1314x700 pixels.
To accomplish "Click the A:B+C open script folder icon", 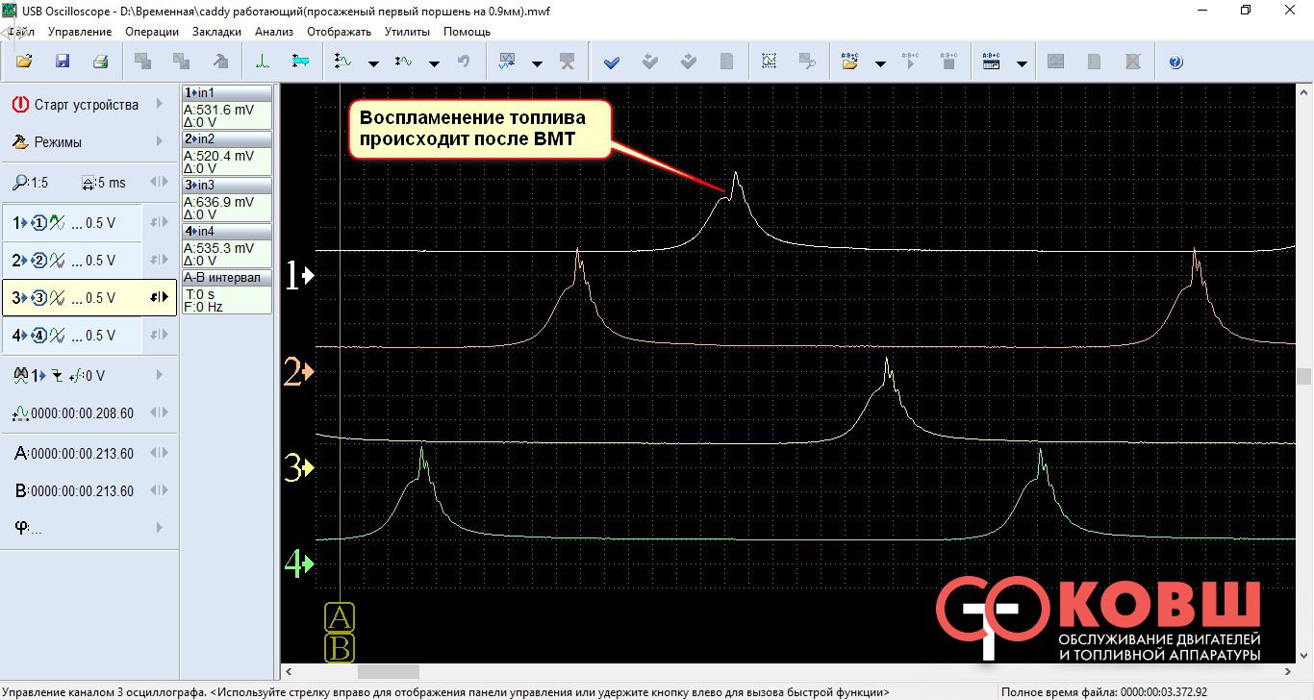I will (x=849, y=62).
